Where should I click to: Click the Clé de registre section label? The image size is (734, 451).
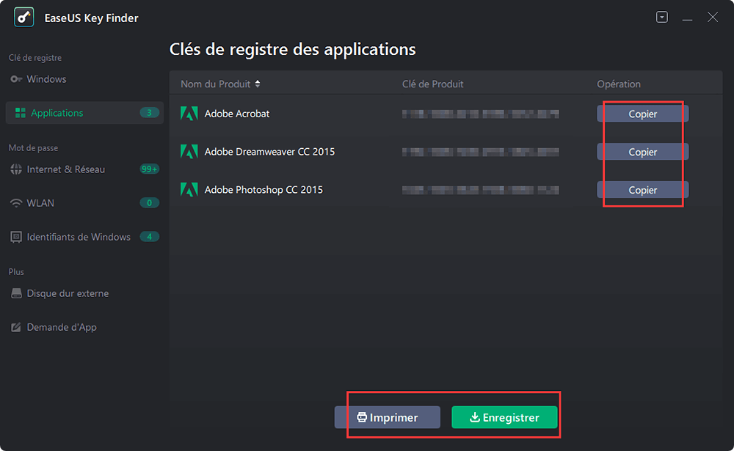point(35,58)
